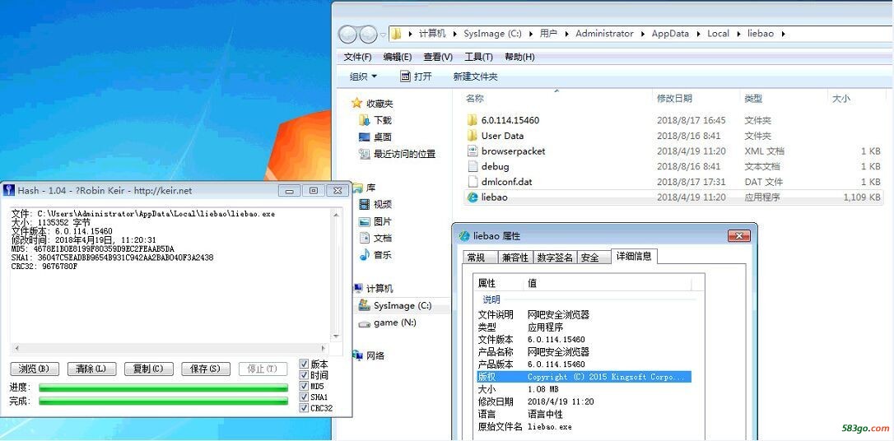Open the 帮助(H) menu
The height and width of the screenshot is (441, 894).
tap(519, 57)
